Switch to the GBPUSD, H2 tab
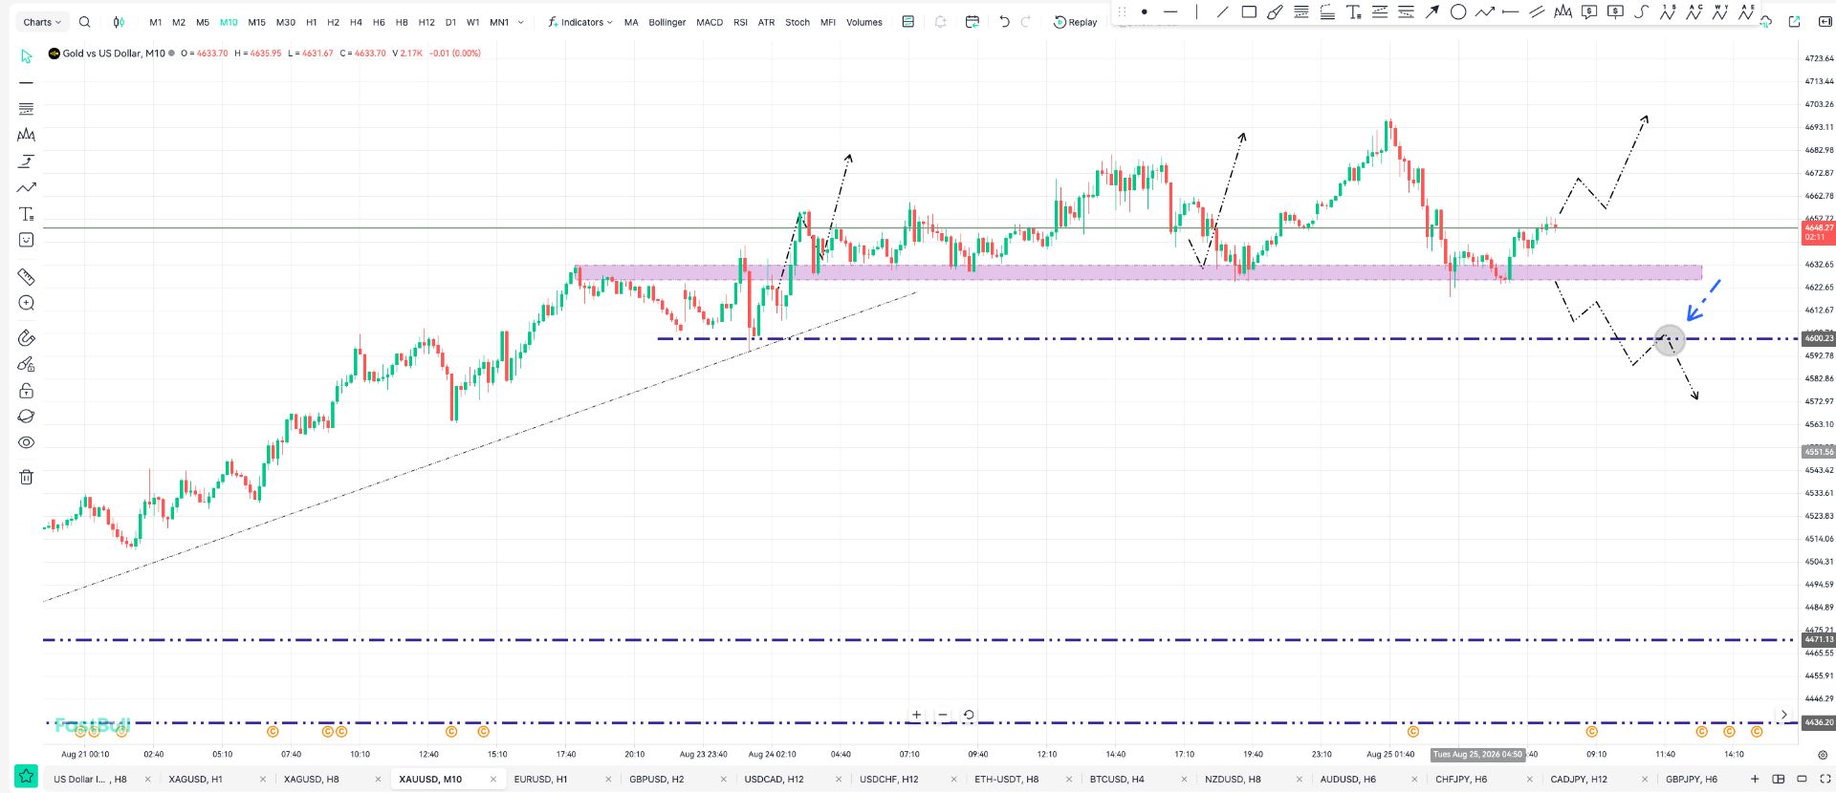Screen dimensions: 1836x793 click(x=656, y=780)
